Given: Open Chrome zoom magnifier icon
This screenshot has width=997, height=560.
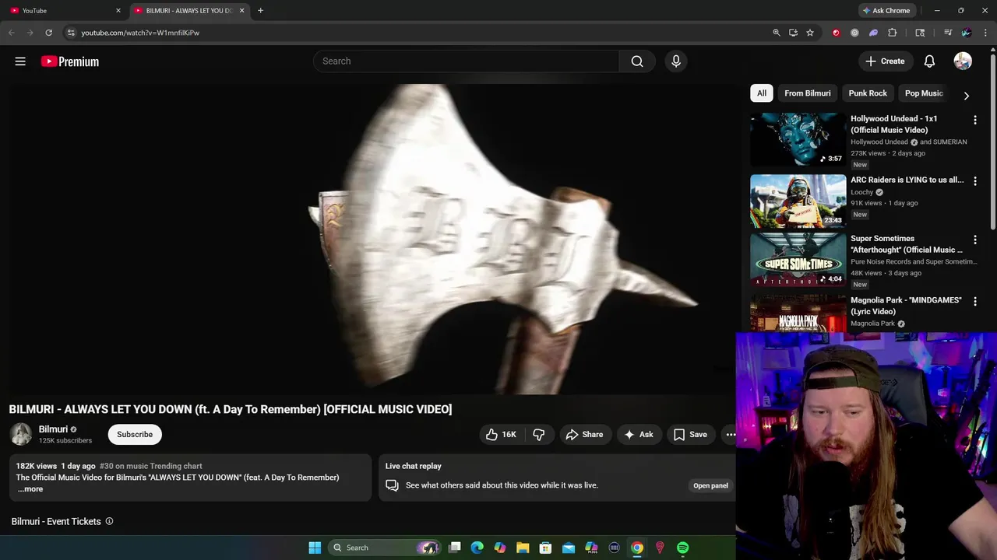Looking at the screenshot, I should click(x=777, y=33).
